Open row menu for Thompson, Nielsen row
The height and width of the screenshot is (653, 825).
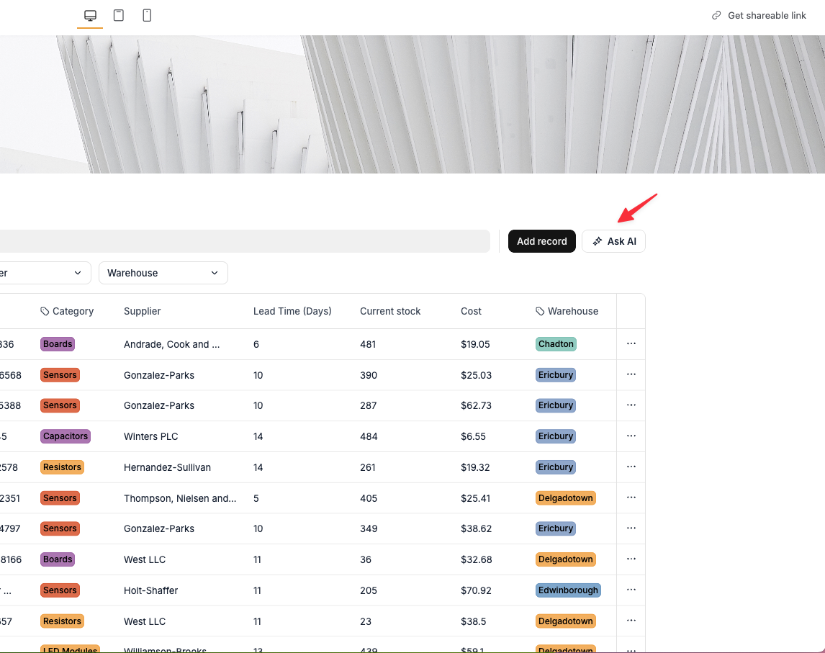[631, 497]
